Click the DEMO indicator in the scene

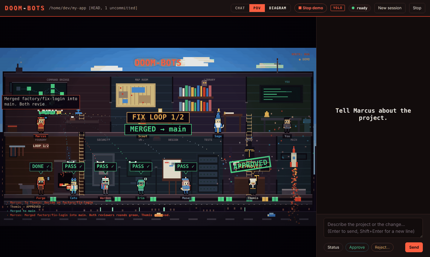(x=304, y=59)
